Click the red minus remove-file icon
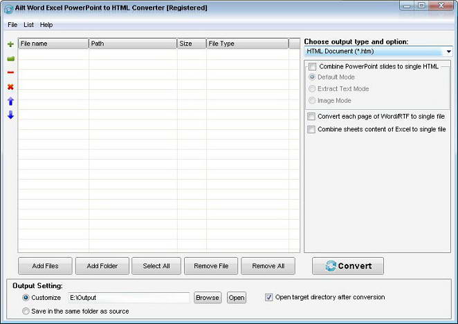 tap(10, 73)
